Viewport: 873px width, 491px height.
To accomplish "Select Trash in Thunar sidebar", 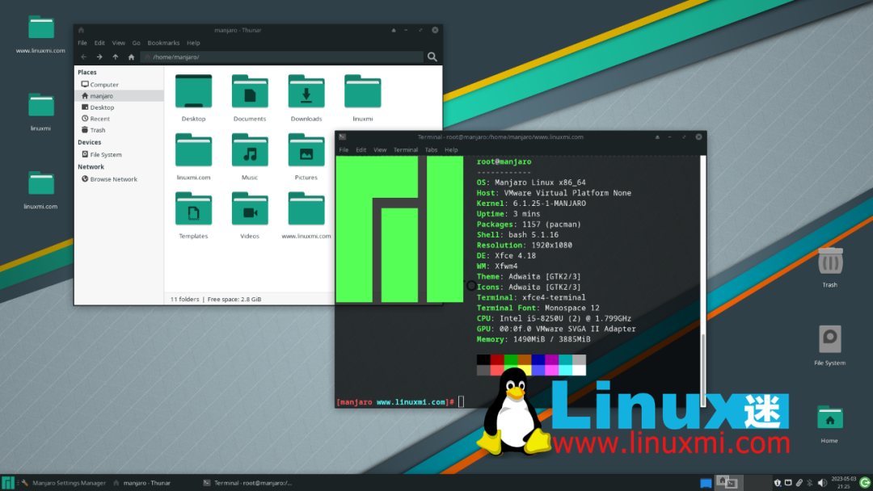I will point(119,130).
